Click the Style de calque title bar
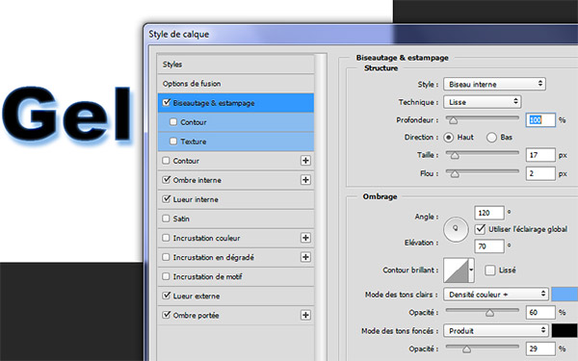 click(361, 35)
